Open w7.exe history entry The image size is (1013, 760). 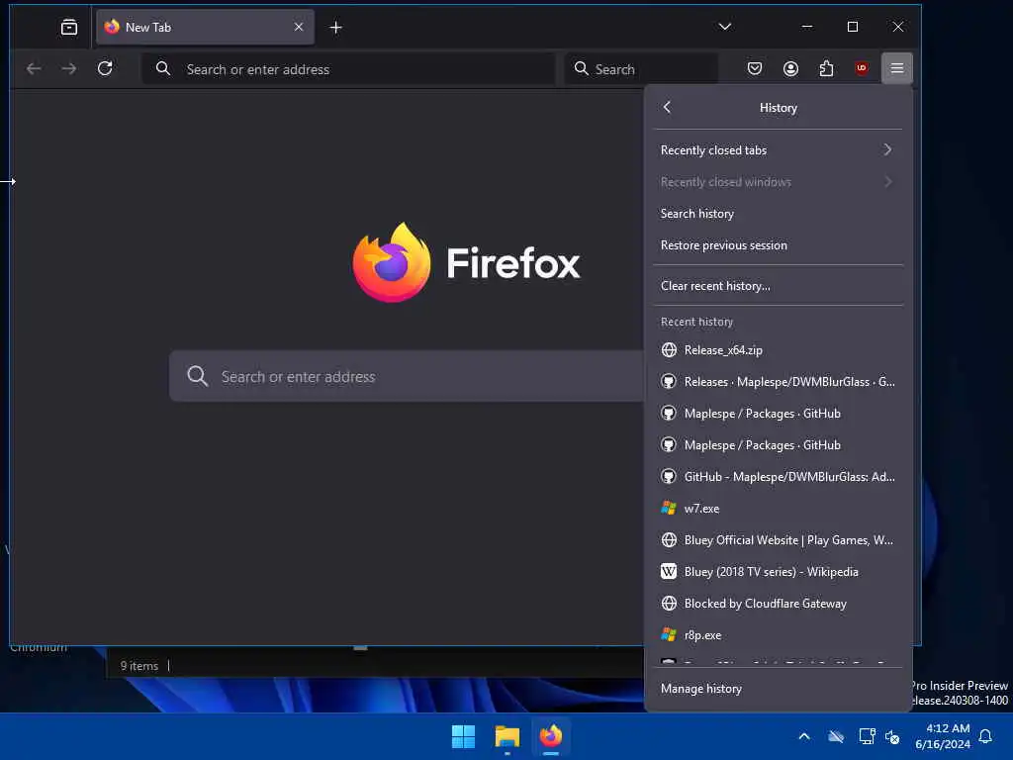(x=778, y=509)
